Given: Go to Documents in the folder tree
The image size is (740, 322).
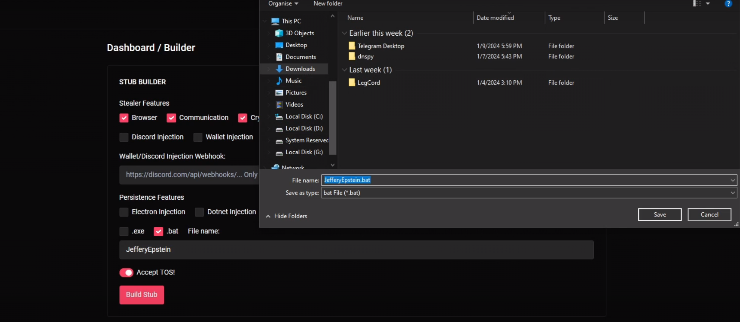Looking at the screenshot, I should pyautogui.click(x=300, y=57).
